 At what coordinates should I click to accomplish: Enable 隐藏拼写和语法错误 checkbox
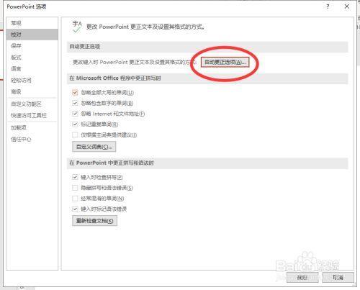(75, 188)
